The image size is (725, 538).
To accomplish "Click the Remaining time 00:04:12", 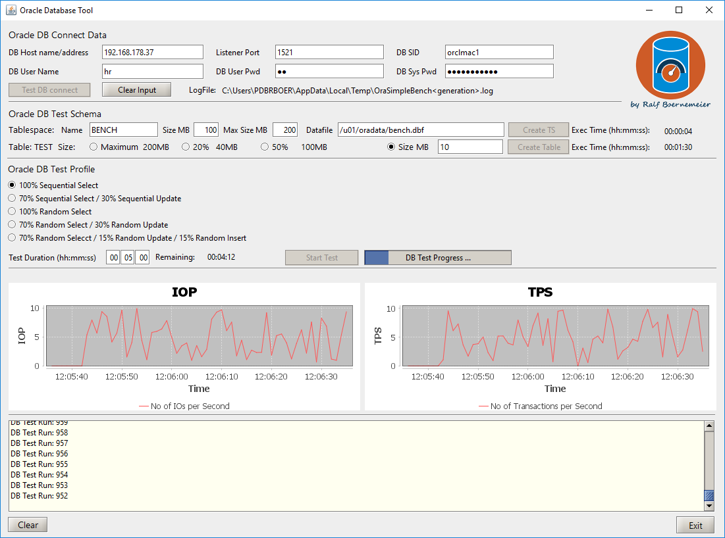I will click(221, 257).
